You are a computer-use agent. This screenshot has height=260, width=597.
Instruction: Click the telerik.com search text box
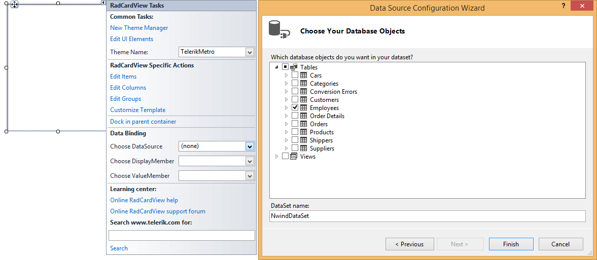(x=182, y=235)
